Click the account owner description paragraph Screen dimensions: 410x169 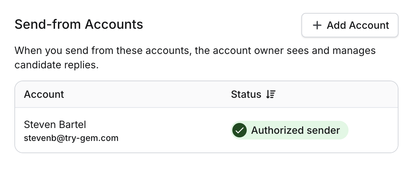coord(195,58)
